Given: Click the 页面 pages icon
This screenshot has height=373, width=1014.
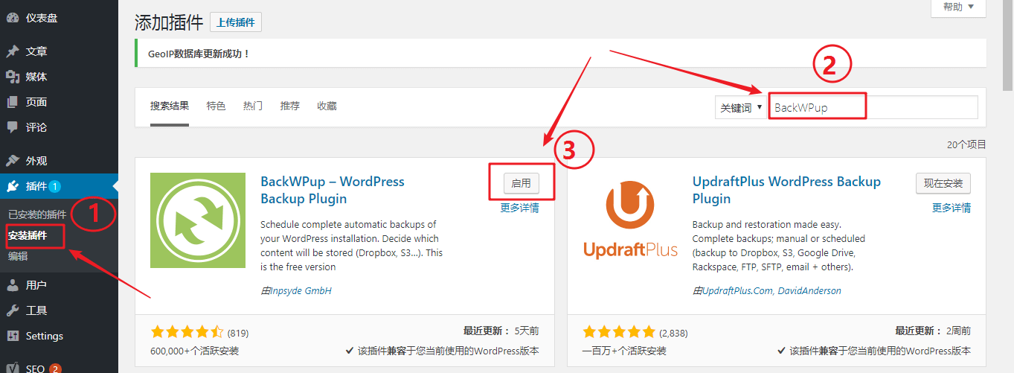Looking at the screenshot, I should click(x=12, y=102).
